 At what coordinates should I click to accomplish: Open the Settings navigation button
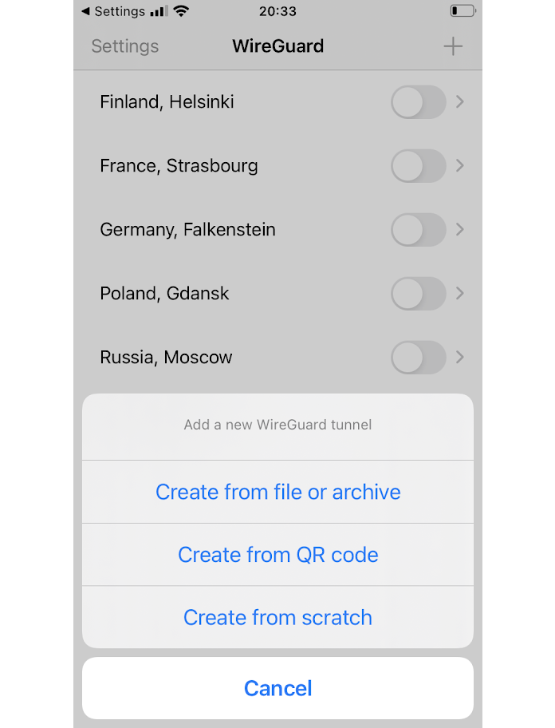point(124,46)
